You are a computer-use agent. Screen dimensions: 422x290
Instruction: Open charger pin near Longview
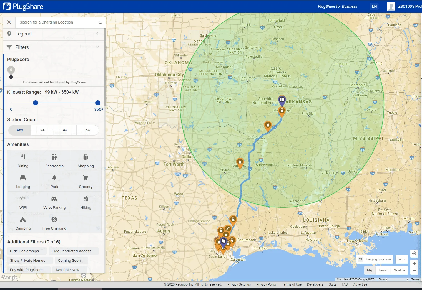point(240,162)
